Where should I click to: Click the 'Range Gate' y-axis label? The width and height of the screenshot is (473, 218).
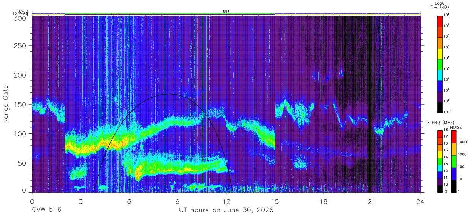pyautogui.click(x=6, y=105)
